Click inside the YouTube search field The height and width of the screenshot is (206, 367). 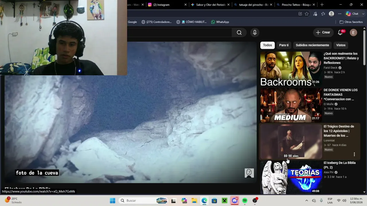(179, 33)
